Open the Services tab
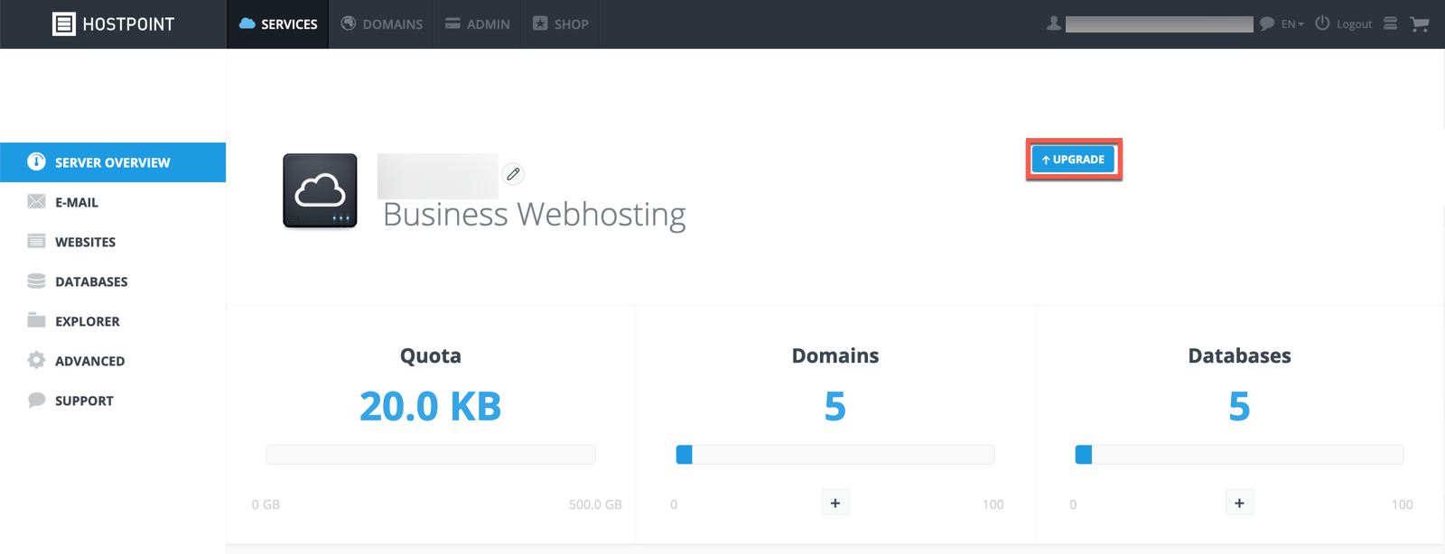 click(x=278, y=24)
